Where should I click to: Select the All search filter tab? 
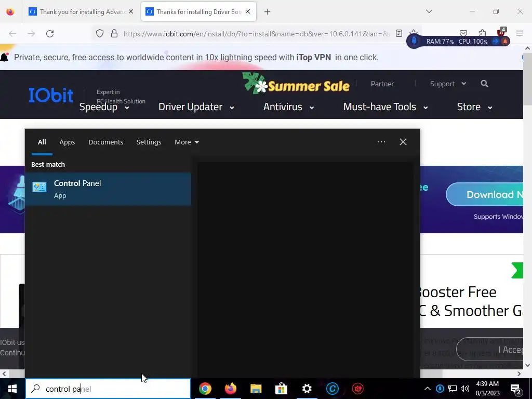(42, 142)
